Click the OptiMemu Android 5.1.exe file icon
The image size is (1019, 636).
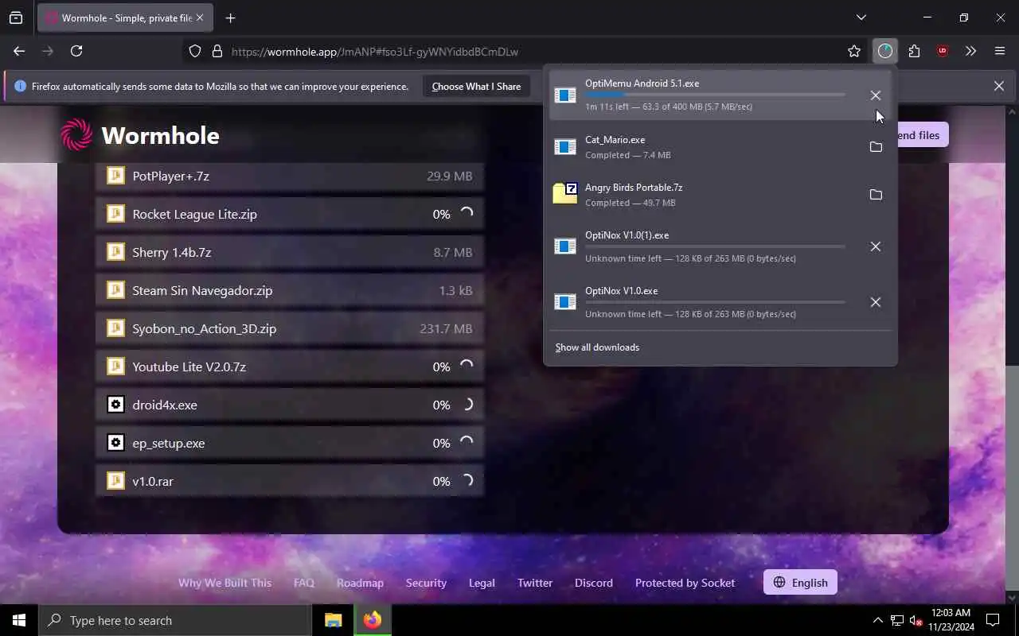click(x=565, y=95)
